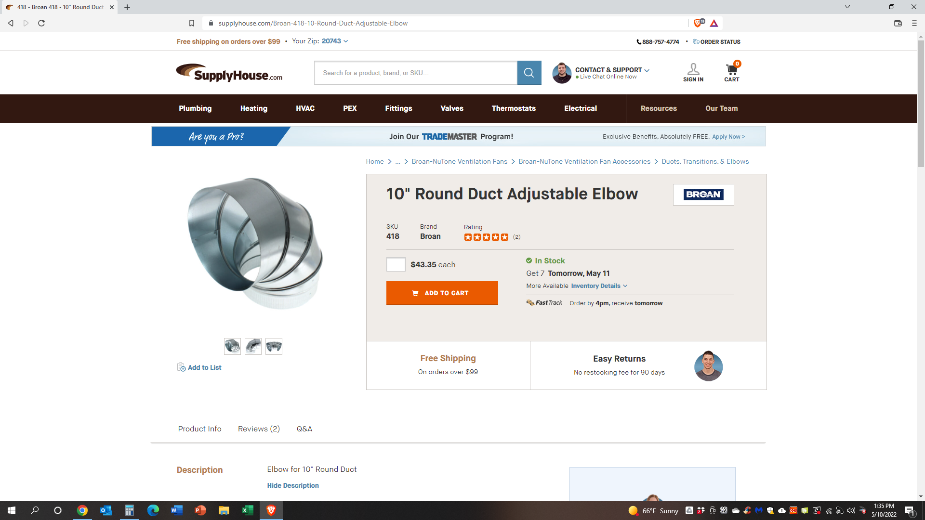Expand the Contact & Support menu

612,70
